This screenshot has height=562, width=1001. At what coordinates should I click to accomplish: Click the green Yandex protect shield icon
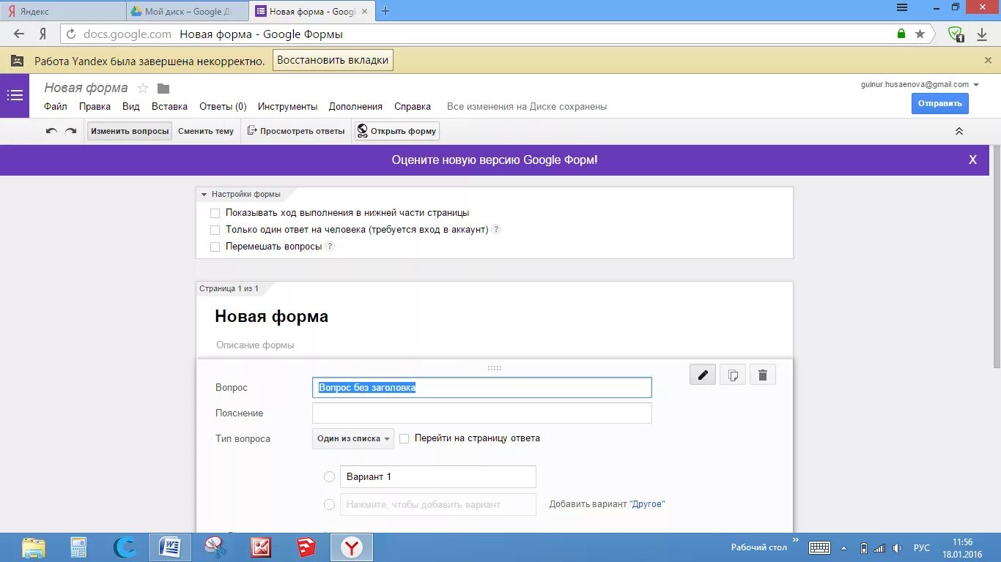956,34
